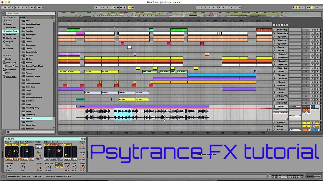
Task: Click Add Folder... in Places
Action: pyautogui.click(x=11, y=76)
